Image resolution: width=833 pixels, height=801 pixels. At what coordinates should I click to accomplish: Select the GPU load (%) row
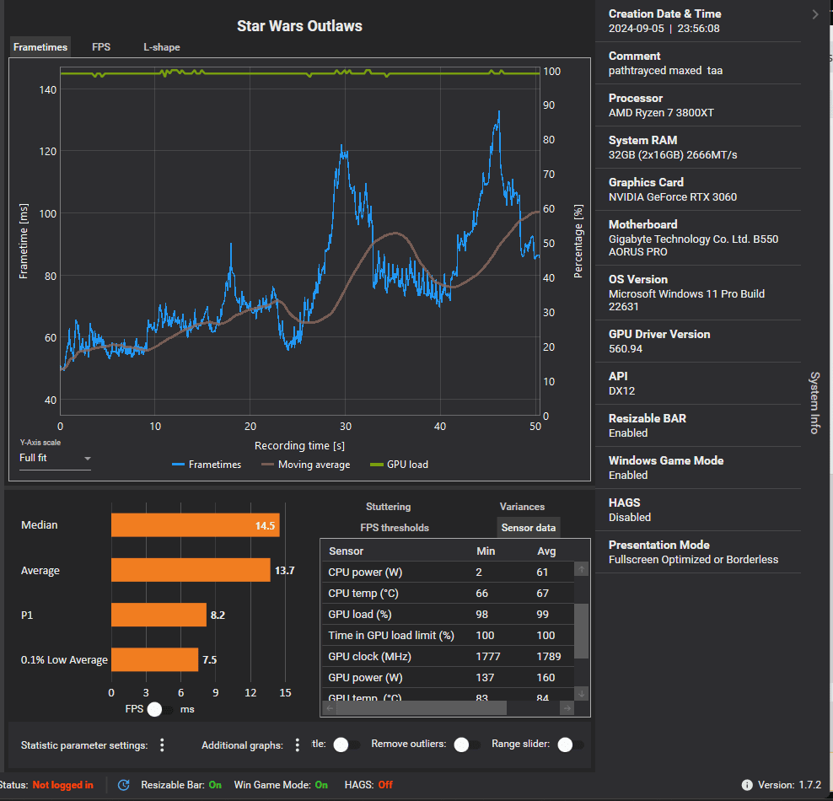449,615
